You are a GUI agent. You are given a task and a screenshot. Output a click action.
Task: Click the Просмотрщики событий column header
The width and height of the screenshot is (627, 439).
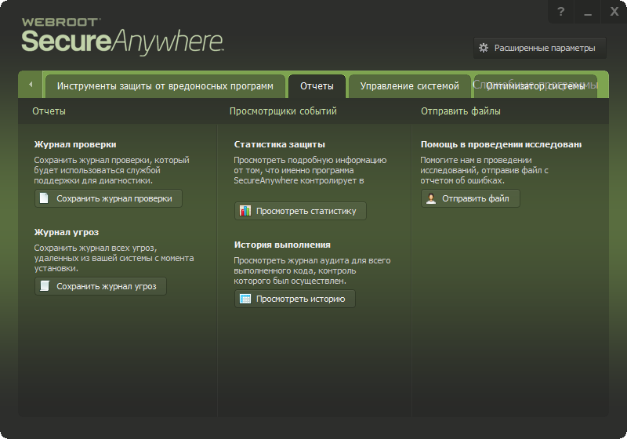click(x=283, y=111)
